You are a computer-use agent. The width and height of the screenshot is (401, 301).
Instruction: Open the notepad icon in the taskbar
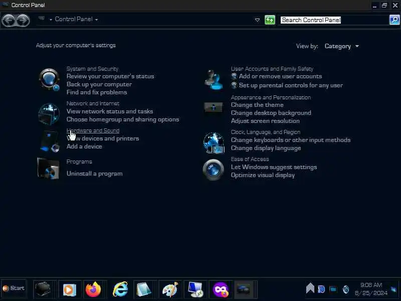144,289
